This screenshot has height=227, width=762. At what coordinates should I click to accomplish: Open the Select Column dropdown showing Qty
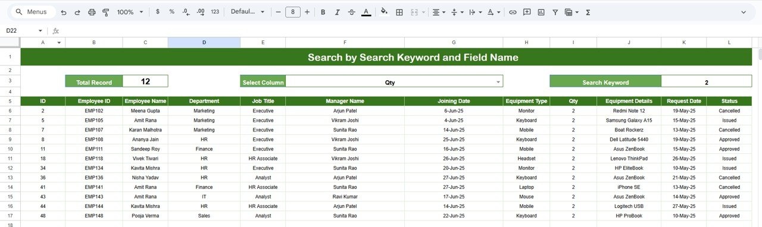(x=394, y=81)
